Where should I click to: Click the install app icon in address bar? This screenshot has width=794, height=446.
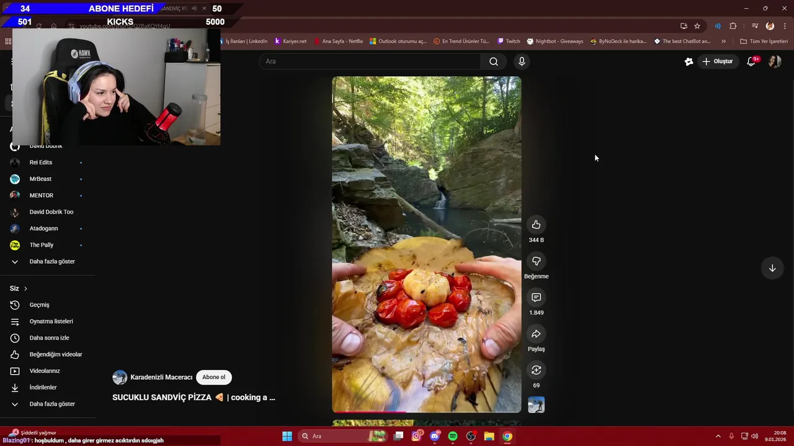point(684,26)
